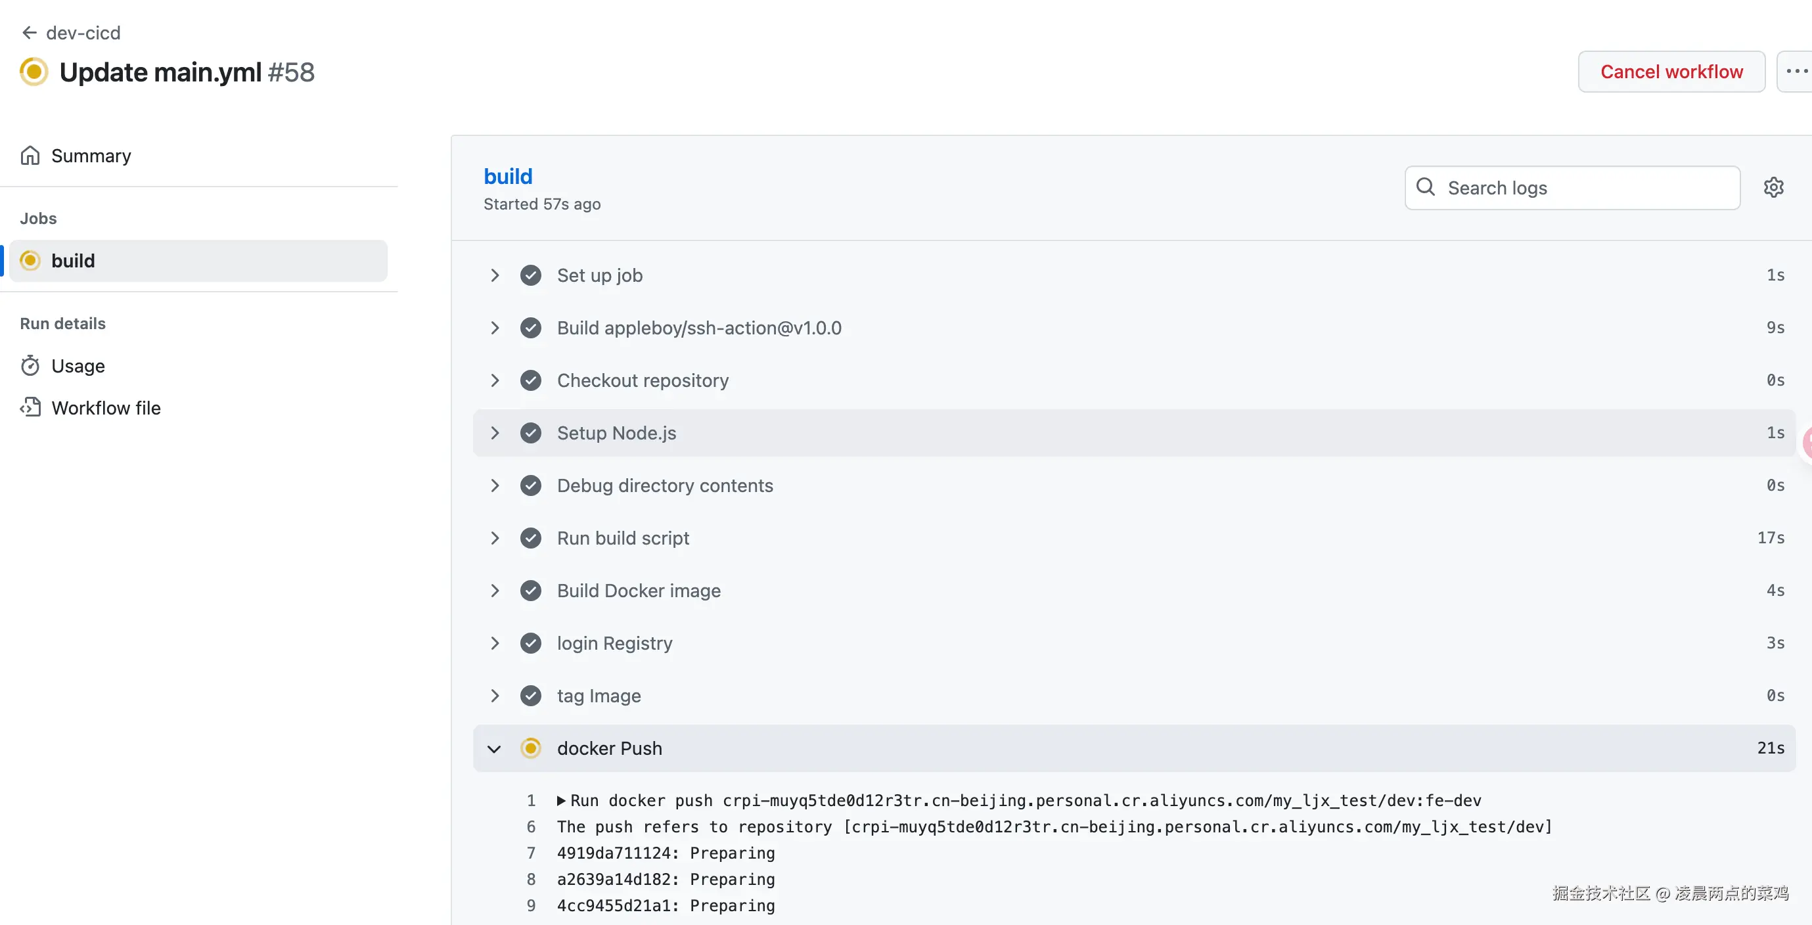Open the more options ellipsis menu

click(x=1796, y=72)
